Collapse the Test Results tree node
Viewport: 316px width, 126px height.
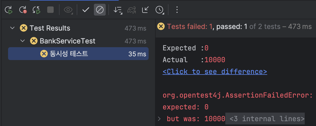pos(13,28)
